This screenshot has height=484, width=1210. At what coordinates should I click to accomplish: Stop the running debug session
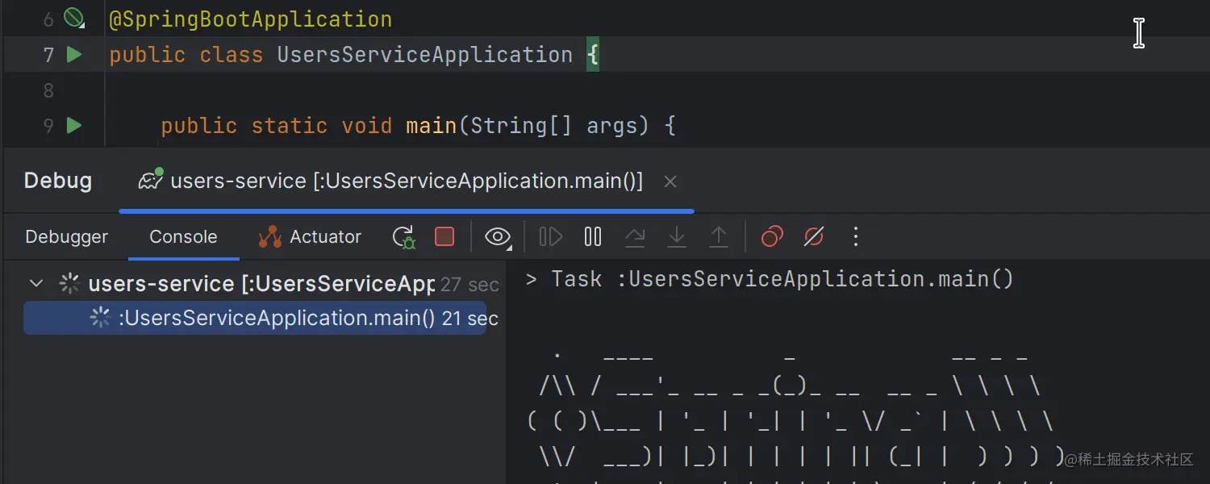tap(444, 236)
